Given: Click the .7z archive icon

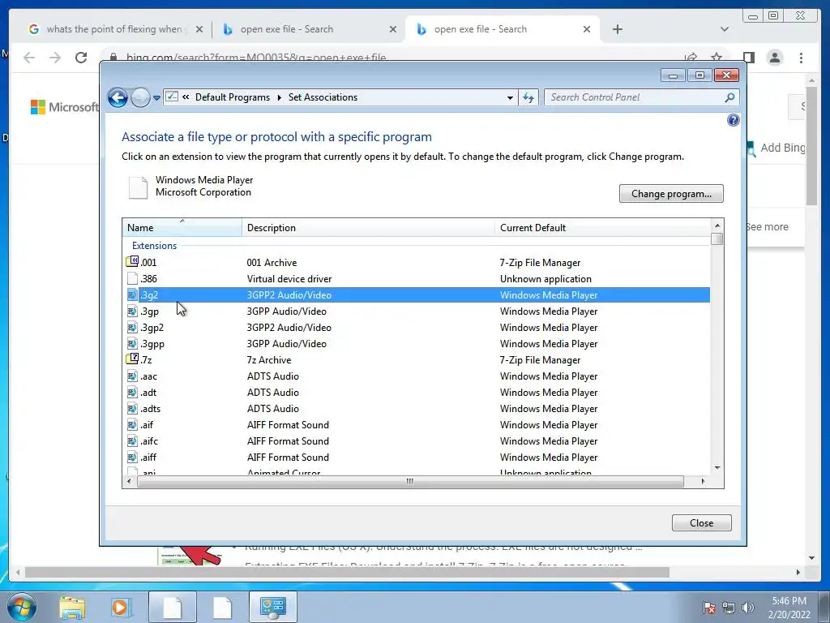Looking at the screenshot, I should point(132,359).
